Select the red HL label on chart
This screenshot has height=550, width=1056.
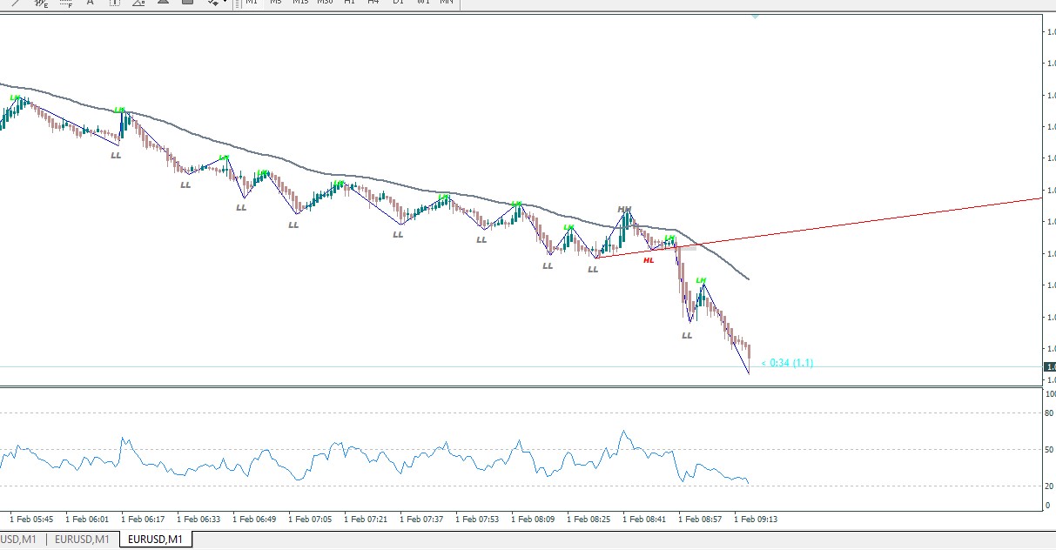click(x=649, y=260)
